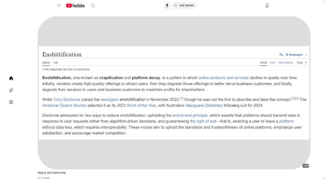Open Shorts from the sidebar
Screen dimensions: 326x180
point(11,90)
